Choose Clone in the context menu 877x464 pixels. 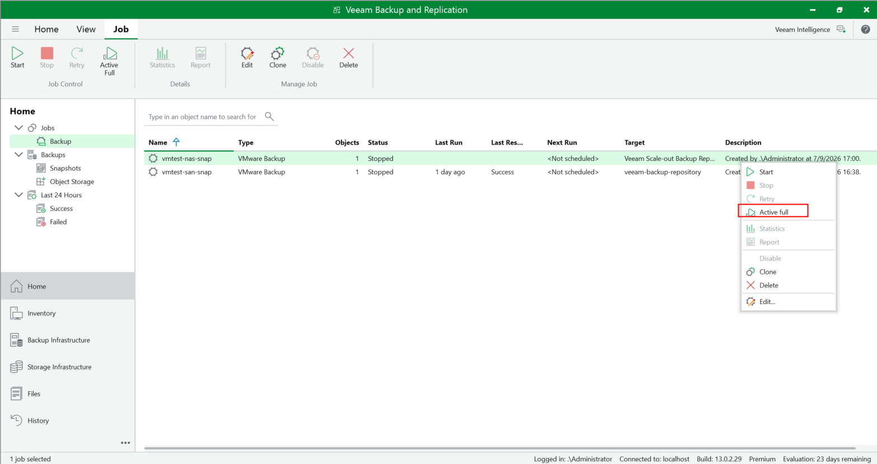788,272
